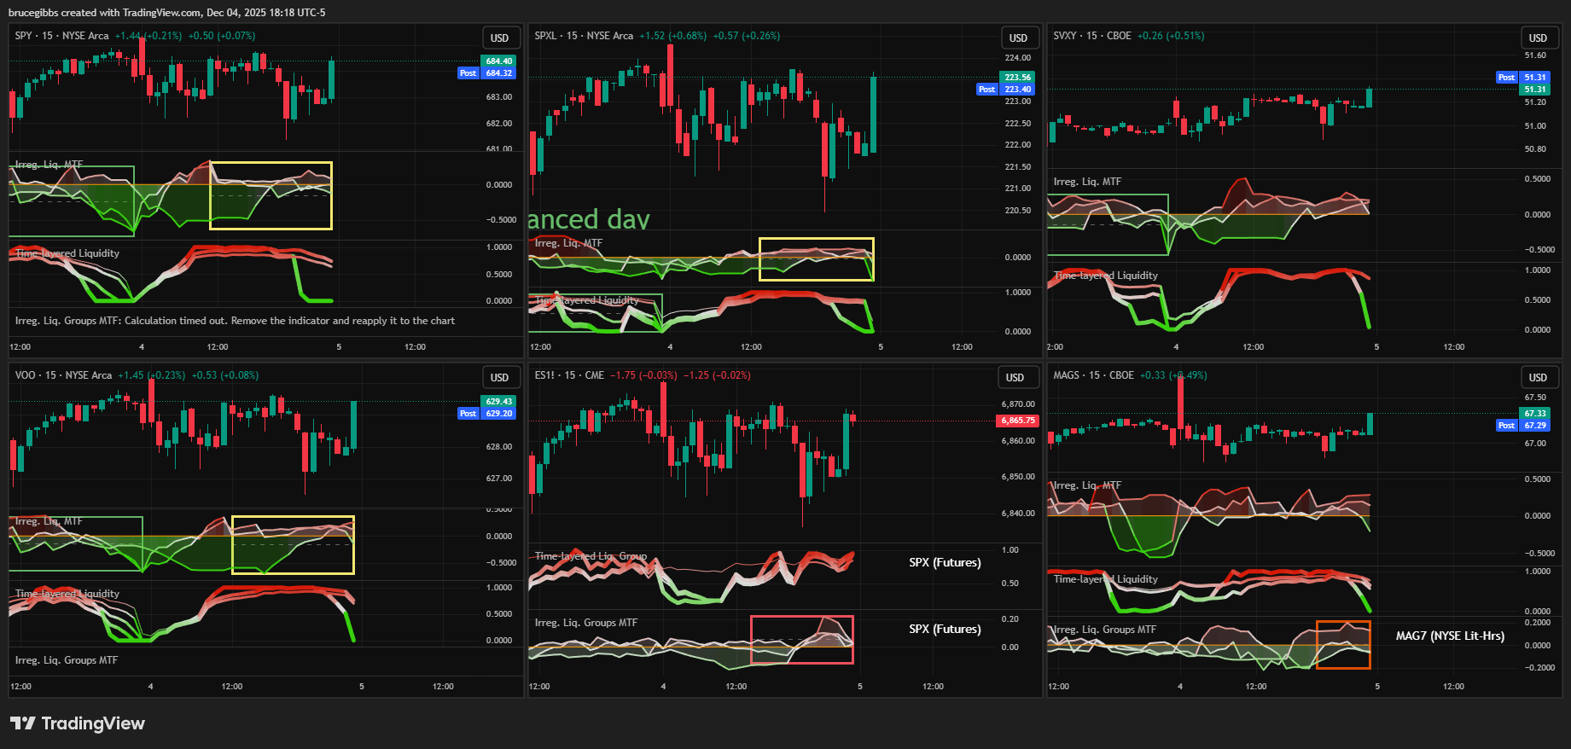Screen dimensions: 1571x749
Task: Click the MAG7 (NYSE Lit-Hrs) text annotation
Action: 1449,636
